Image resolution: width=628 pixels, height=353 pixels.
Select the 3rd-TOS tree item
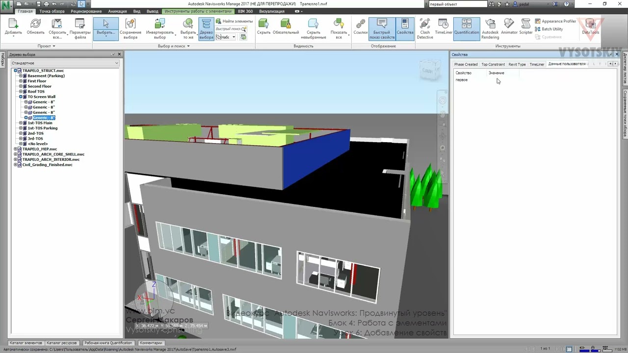point(35,139)
